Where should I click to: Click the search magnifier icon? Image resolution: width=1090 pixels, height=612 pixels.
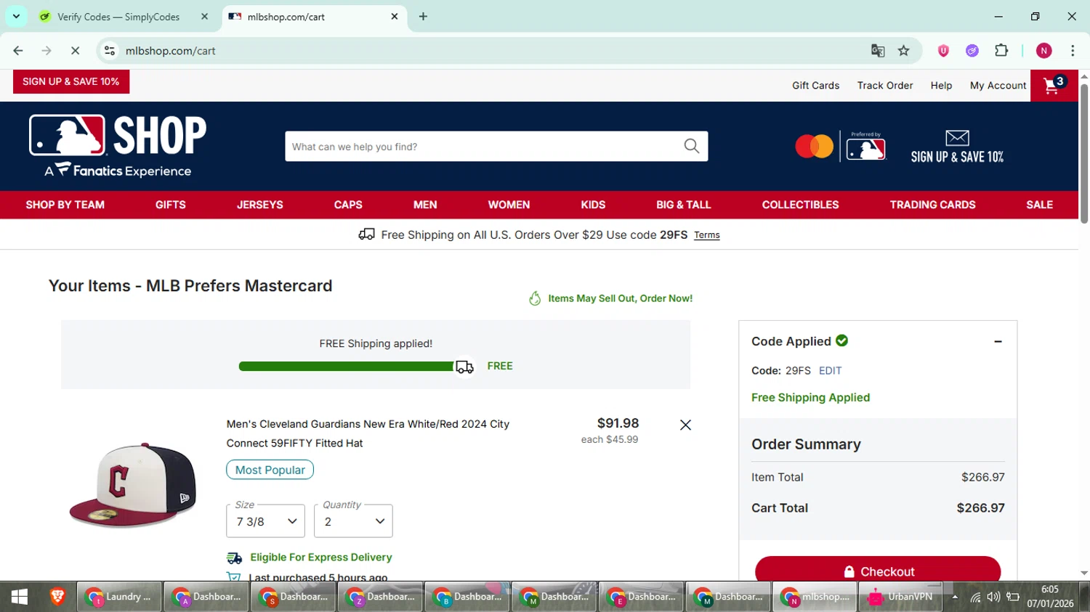692,146
